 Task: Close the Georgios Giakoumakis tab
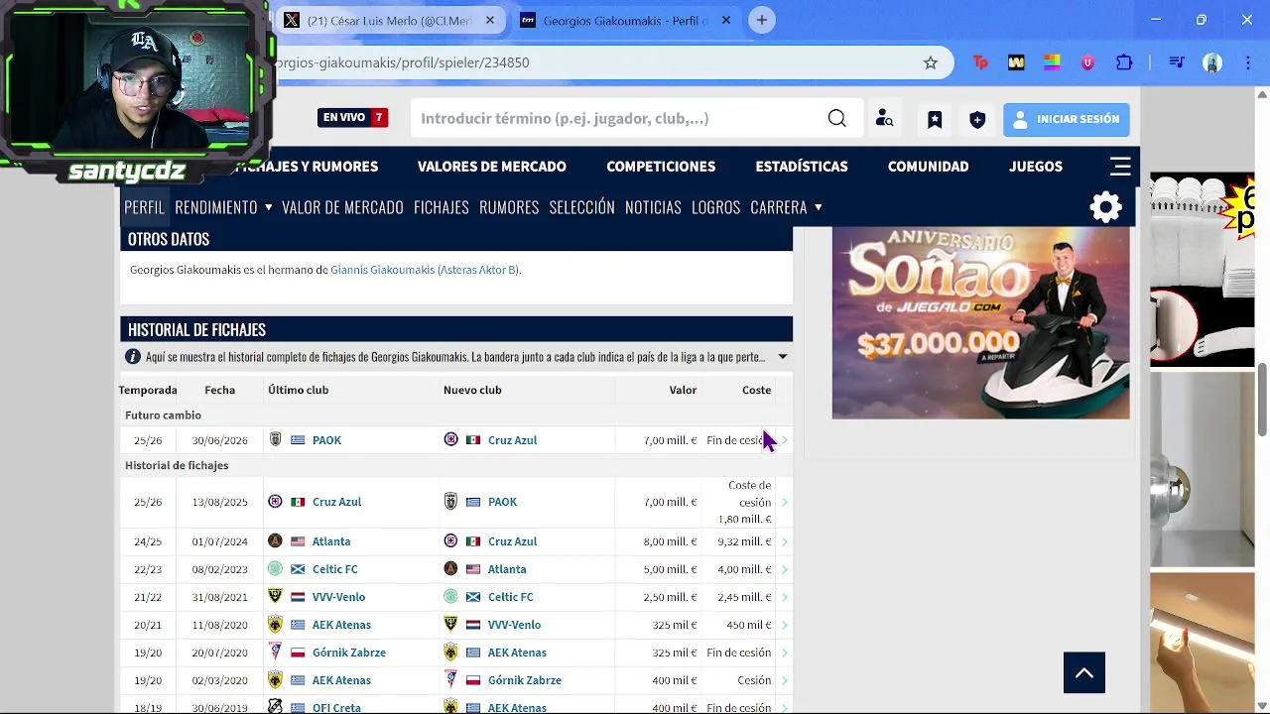tap(726, 20)
